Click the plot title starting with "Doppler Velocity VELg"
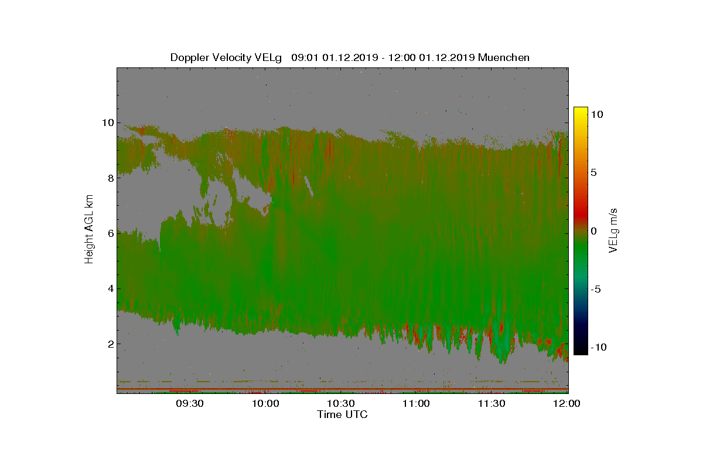This screenshot has width=703, height=469. tap(350, 57)
